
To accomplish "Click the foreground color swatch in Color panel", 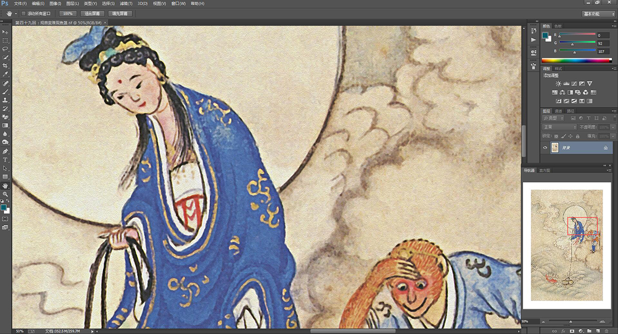I will pos(545,36).
